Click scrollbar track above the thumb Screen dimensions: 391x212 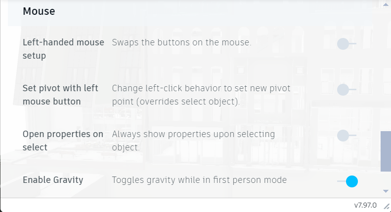tap(386, 69)
